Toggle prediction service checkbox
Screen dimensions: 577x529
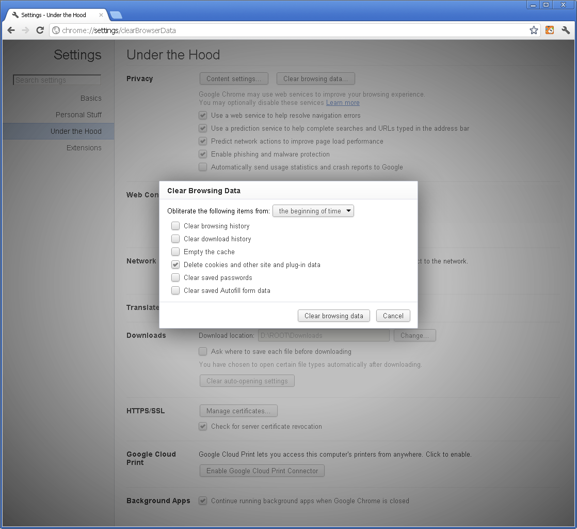203,128
